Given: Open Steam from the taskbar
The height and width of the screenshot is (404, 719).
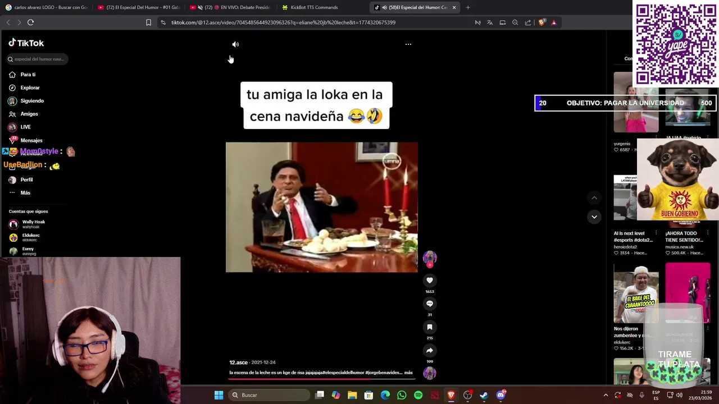Looking at the screenshot, I should pos(484,395).
